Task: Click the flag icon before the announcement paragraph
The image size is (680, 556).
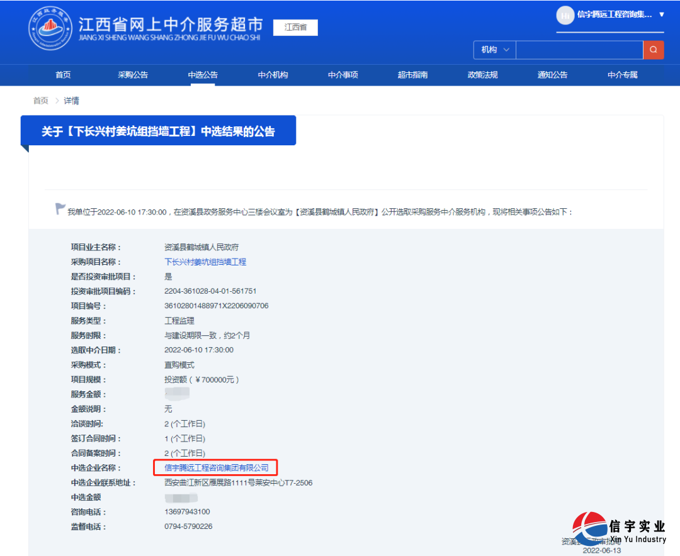Action: [60, 209]
